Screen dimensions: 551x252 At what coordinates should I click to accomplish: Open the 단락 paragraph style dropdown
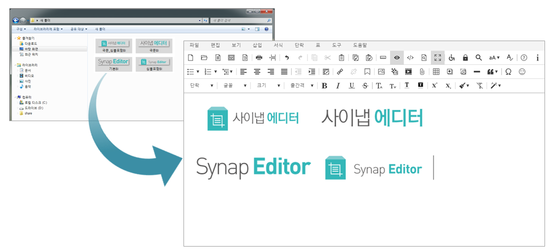point(202,85)
